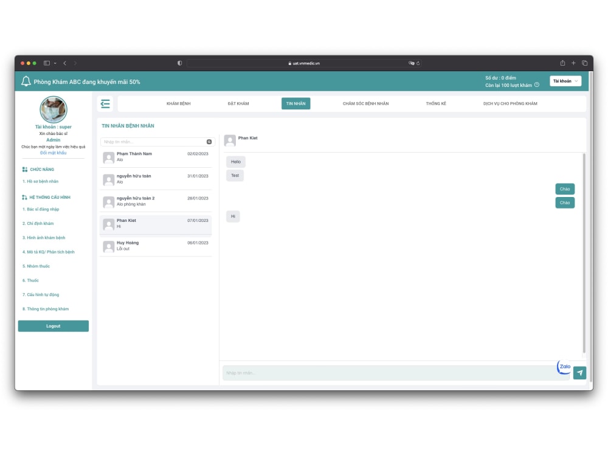Collapse the sidebar with the menu icon
This screenshot has height=456, width=608.
[x=105, y=103]
